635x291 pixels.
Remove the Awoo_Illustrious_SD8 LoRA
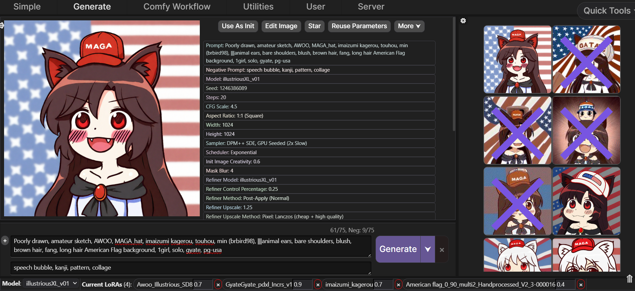click(218, 285)
